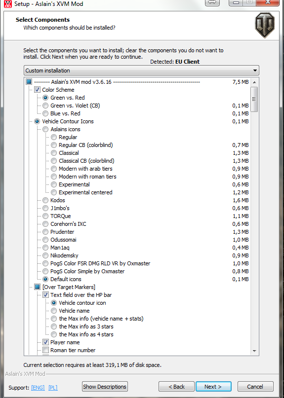
Task: Select TORQue contour icons
Action: tap(45, 216)
